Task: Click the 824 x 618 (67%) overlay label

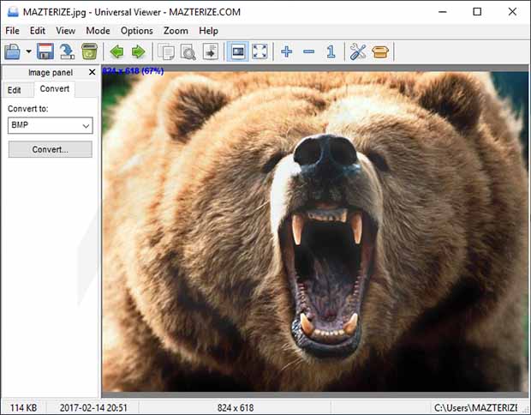Action: (133, 71)
